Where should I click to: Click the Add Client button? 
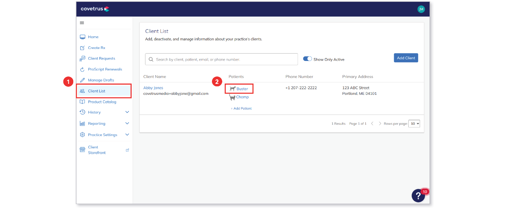tap(406, 58)
